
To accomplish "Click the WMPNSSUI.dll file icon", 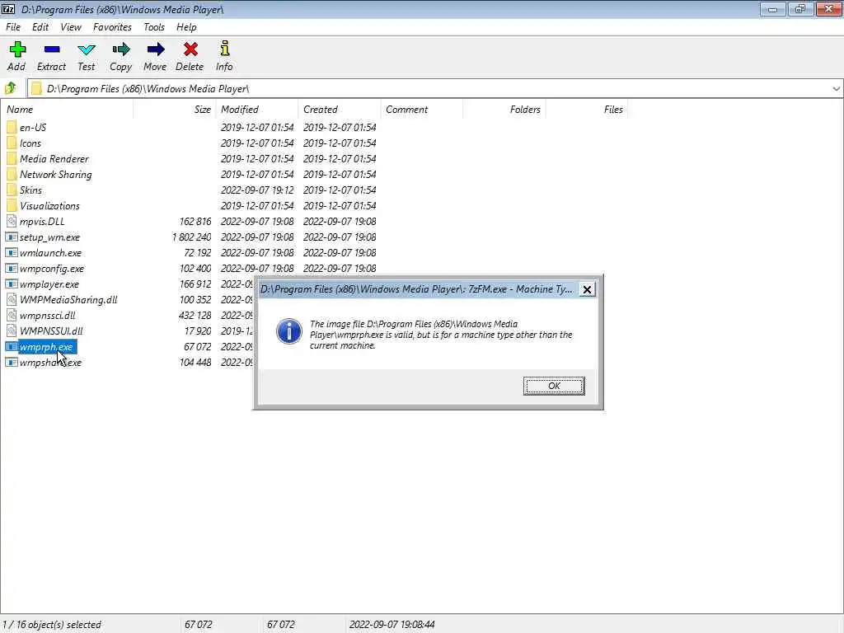I will [x=12, y=331].
